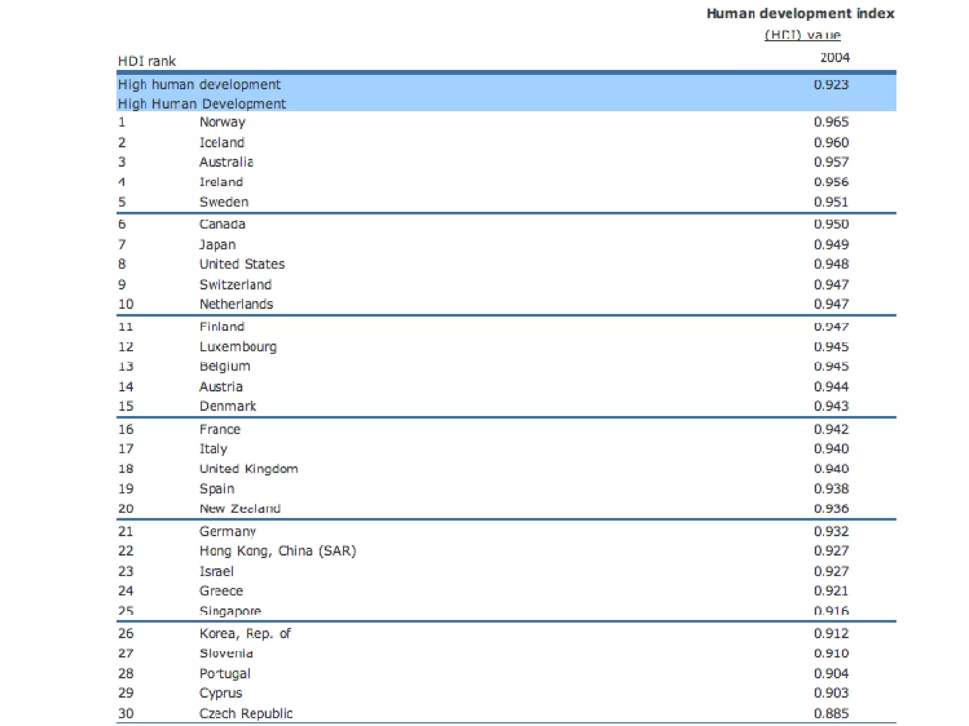Click the 2004 column header
This screenshot has height=726, width=969.
[x=835, y=58]
